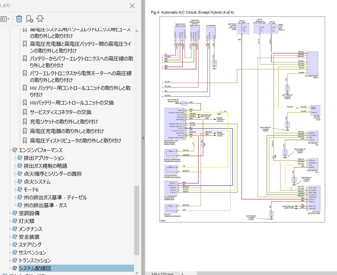Click the trash icon to delete bookmark
The width and height of the screenshot is (337, 275).
coord(19,19)
